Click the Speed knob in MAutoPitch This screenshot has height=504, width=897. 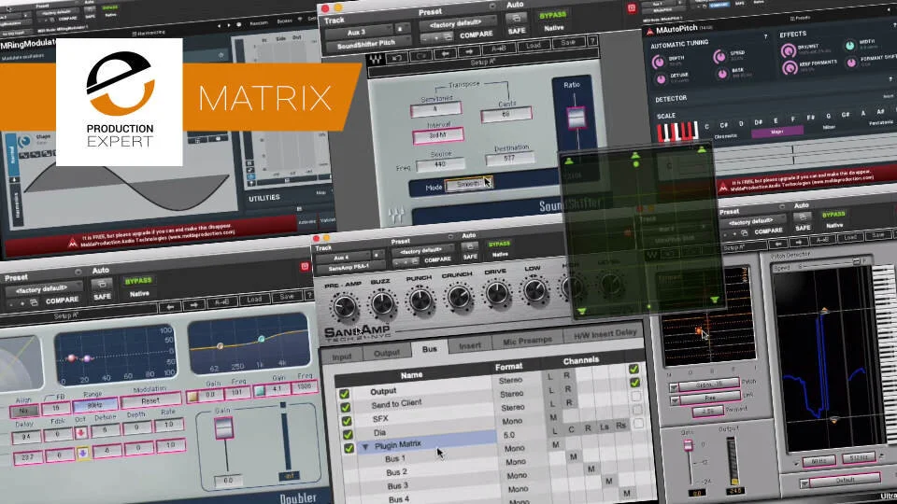click(719, 57)
